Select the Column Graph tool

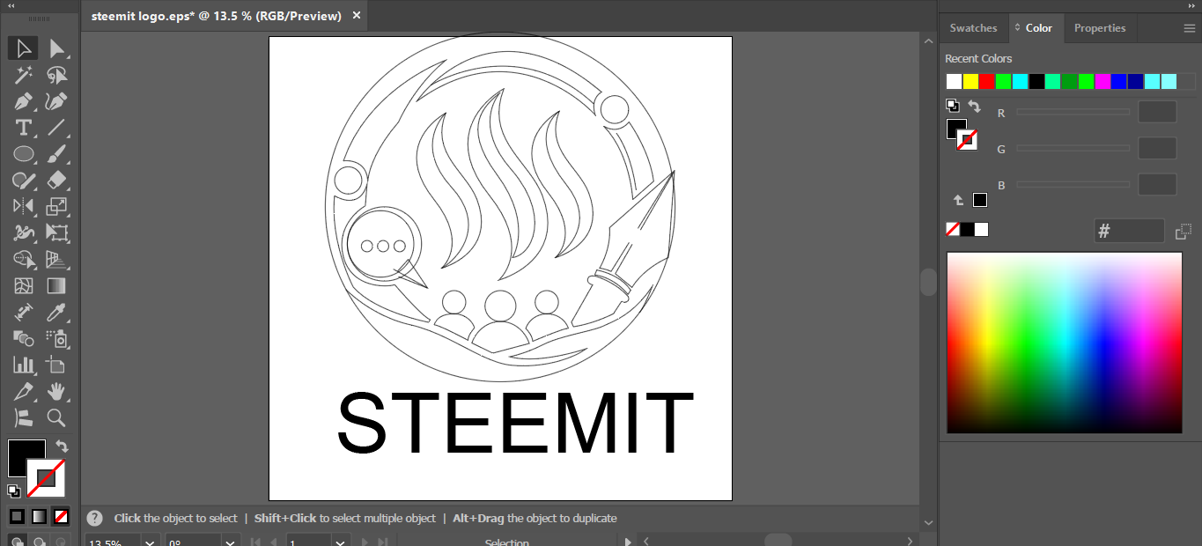coord(24,365)
